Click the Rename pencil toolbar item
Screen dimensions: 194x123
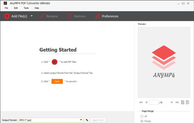[x=49, y=16]
